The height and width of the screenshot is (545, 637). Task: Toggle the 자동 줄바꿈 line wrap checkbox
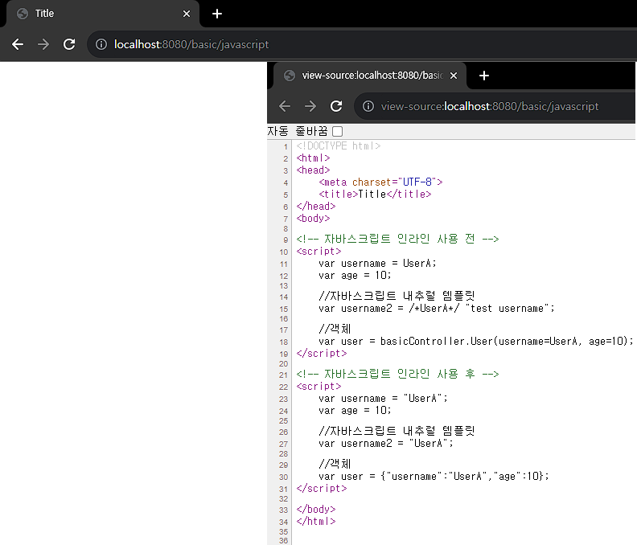coord(337,131)
